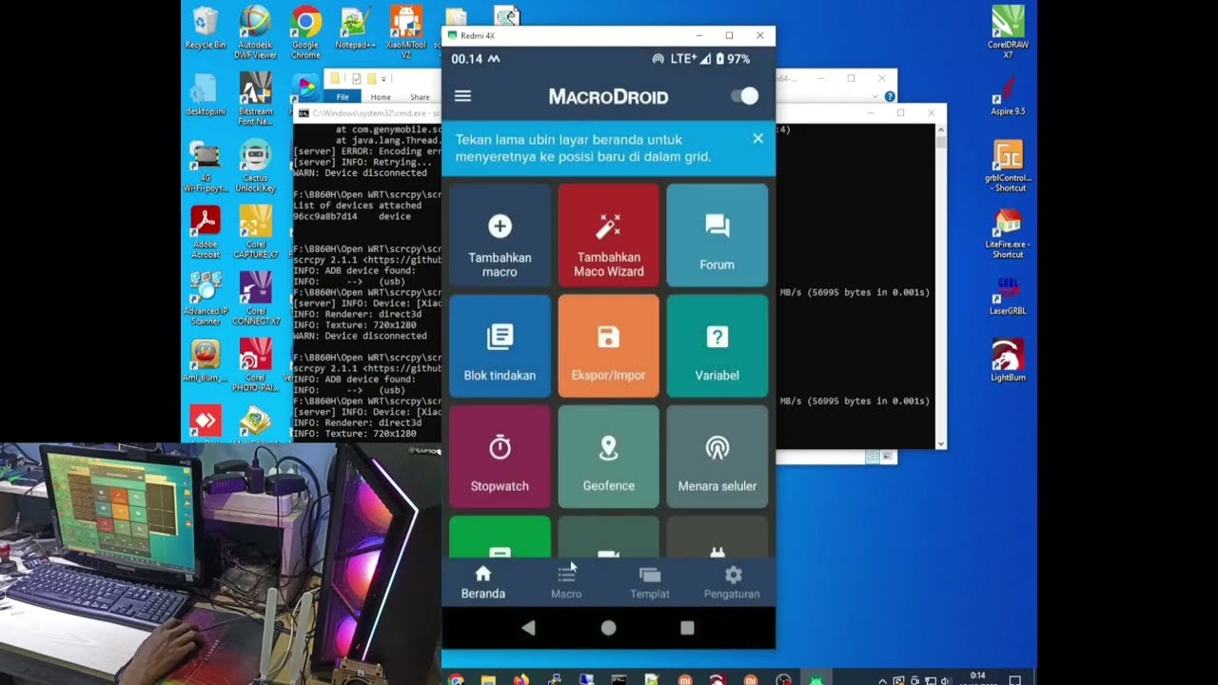
Task: Open the Geofence tile
Action: (x=609, y=457)
